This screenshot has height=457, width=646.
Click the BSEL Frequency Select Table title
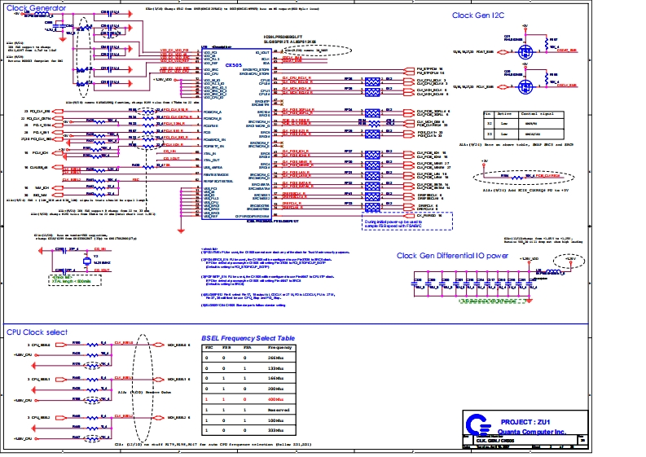pos(248,336)
